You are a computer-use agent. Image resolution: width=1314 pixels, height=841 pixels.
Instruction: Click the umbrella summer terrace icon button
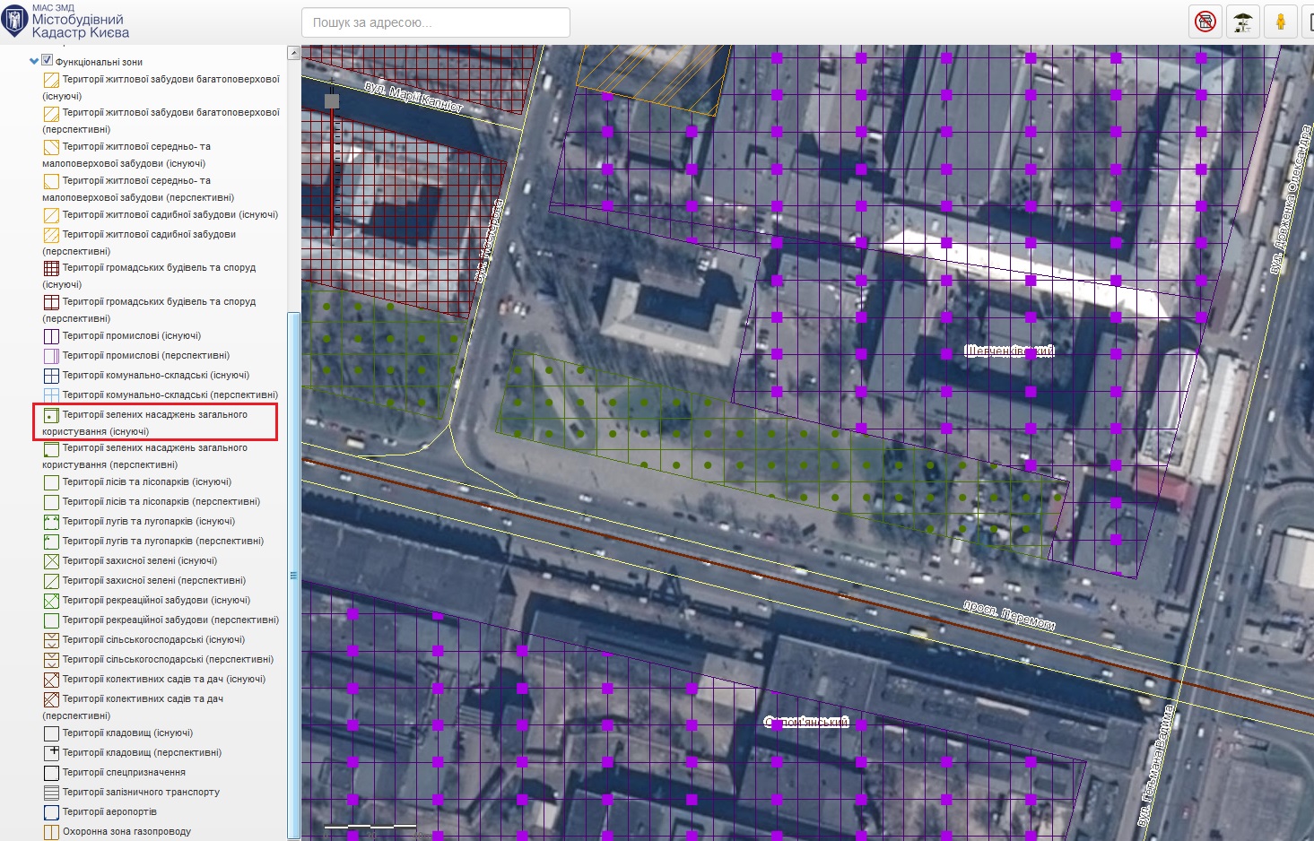point(1242,22)
